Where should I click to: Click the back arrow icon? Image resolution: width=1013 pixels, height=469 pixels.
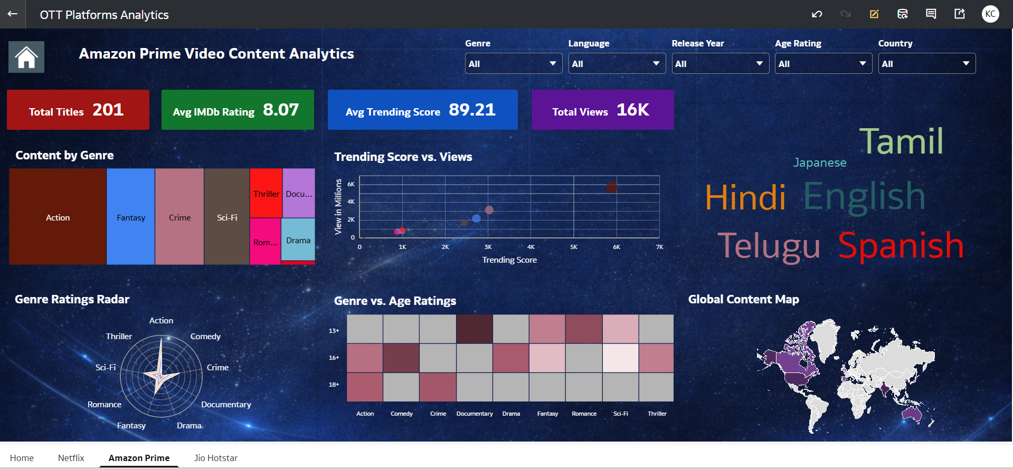pyautogui.click(x=13, y=14)
